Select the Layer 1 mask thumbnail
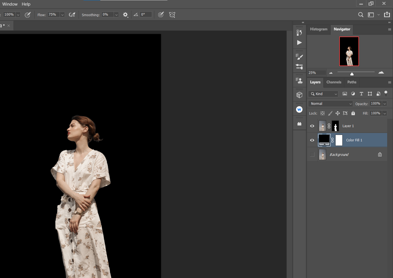Viewport: 393px width, 278px height. (x=336, y=126)
